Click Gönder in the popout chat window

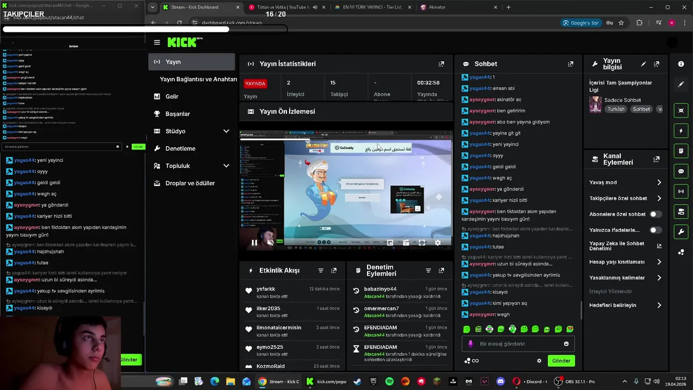pos(138,146)
